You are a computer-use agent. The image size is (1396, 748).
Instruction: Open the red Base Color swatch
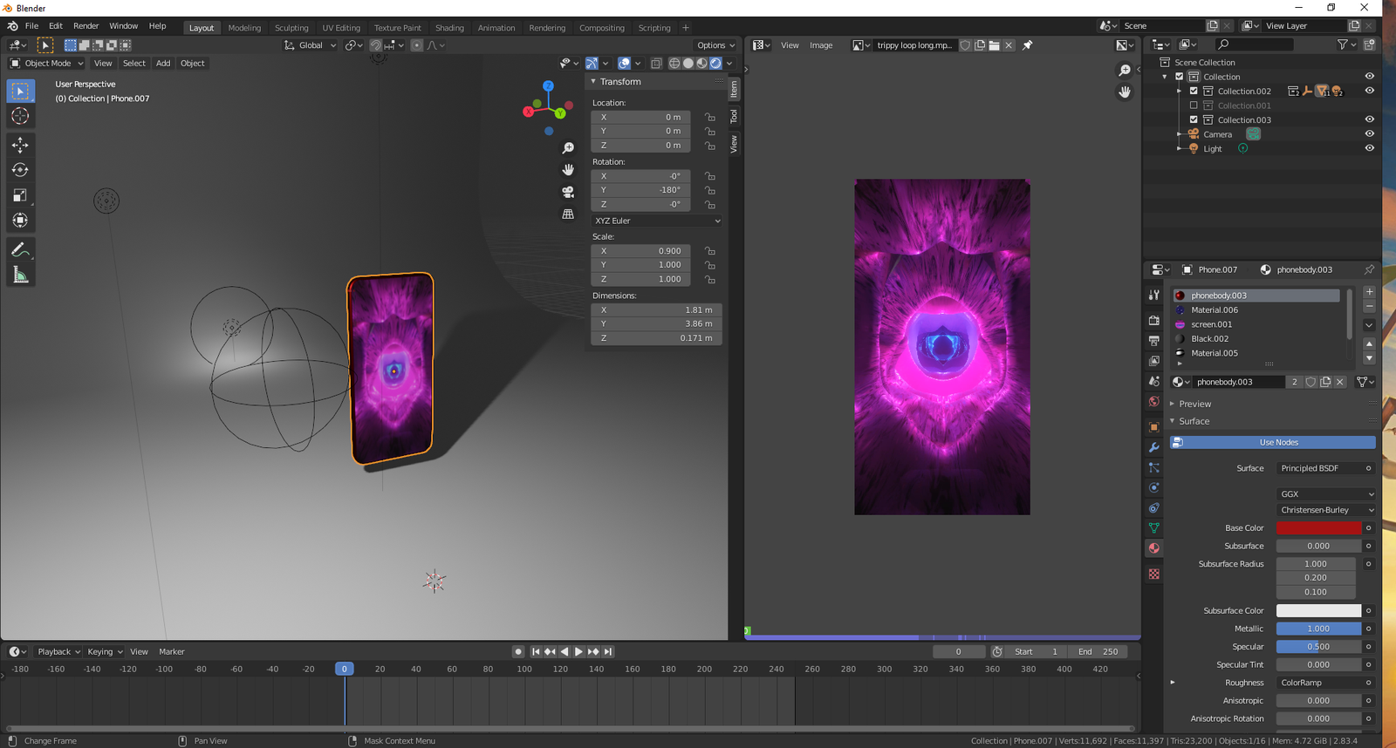tap(1317, 528)
